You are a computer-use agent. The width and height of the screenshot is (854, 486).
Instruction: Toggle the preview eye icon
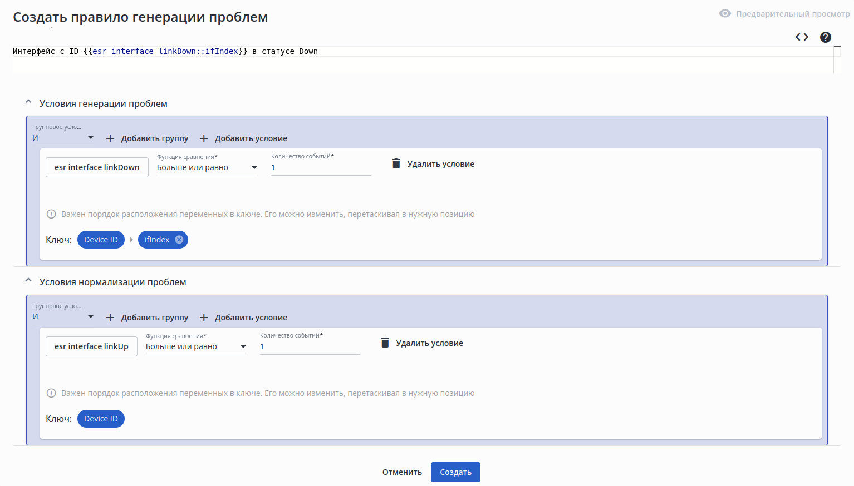pyautogui.click(x=725, y=14)
